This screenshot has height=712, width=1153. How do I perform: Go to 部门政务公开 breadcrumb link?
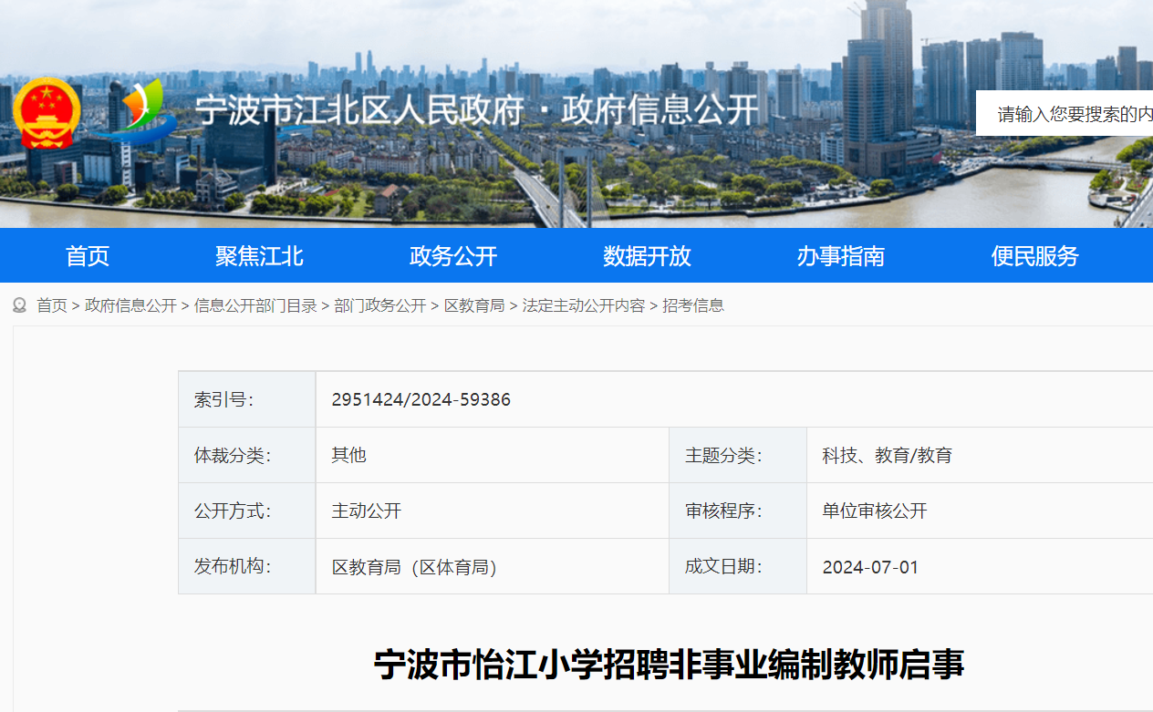pos(380,305)
